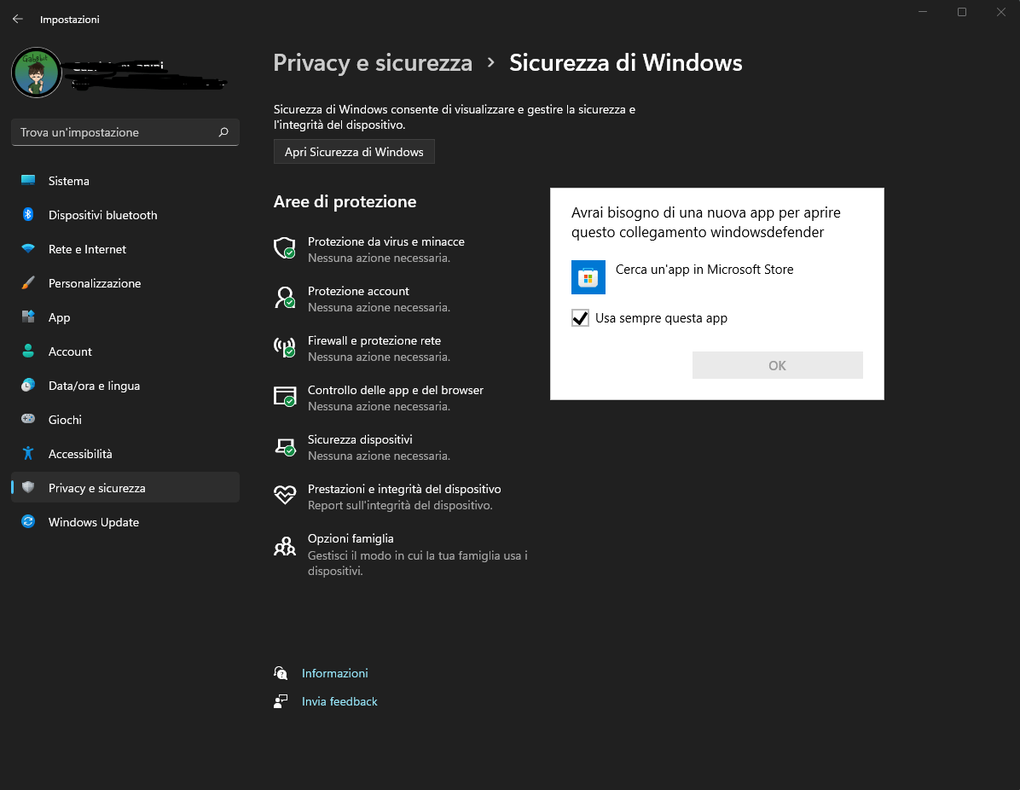Click the Sistema monitor icon

tap(28, 180)
